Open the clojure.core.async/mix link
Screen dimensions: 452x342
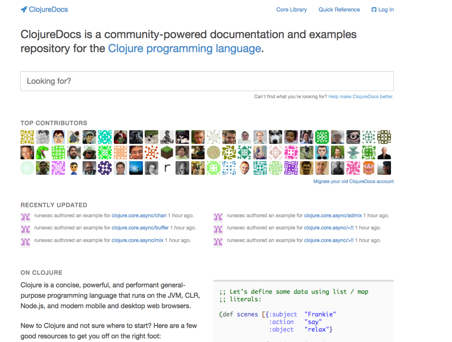[137, 240]
